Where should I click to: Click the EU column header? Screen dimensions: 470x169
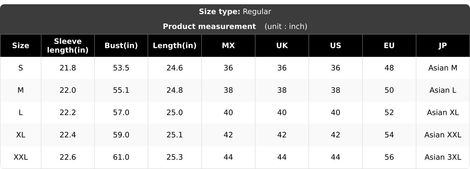(389, 46)
